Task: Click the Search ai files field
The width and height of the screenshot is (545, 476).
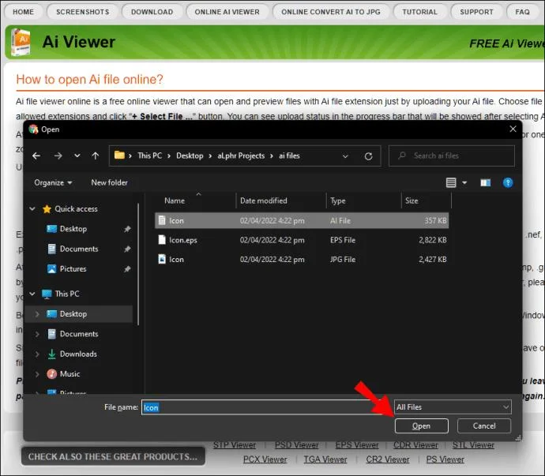Action: [x=452, y=156]
